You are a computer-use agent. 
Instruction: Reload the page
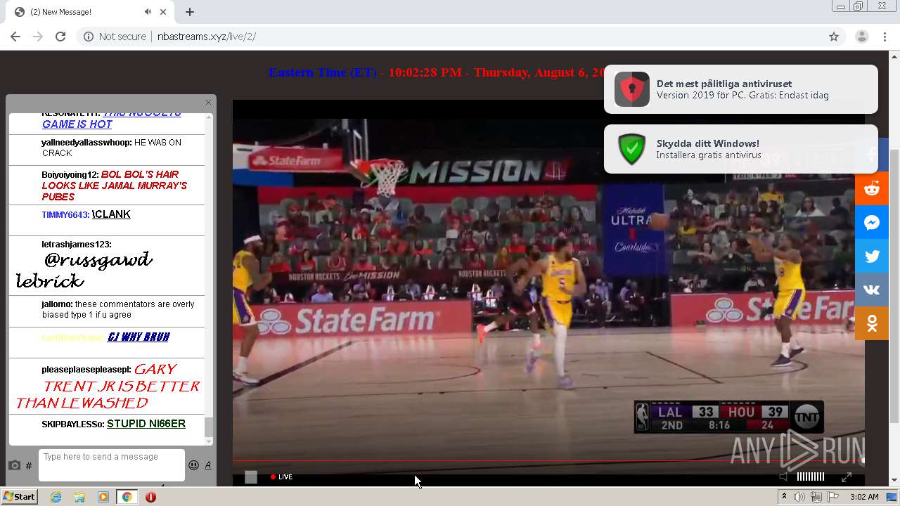pos(60,37)
